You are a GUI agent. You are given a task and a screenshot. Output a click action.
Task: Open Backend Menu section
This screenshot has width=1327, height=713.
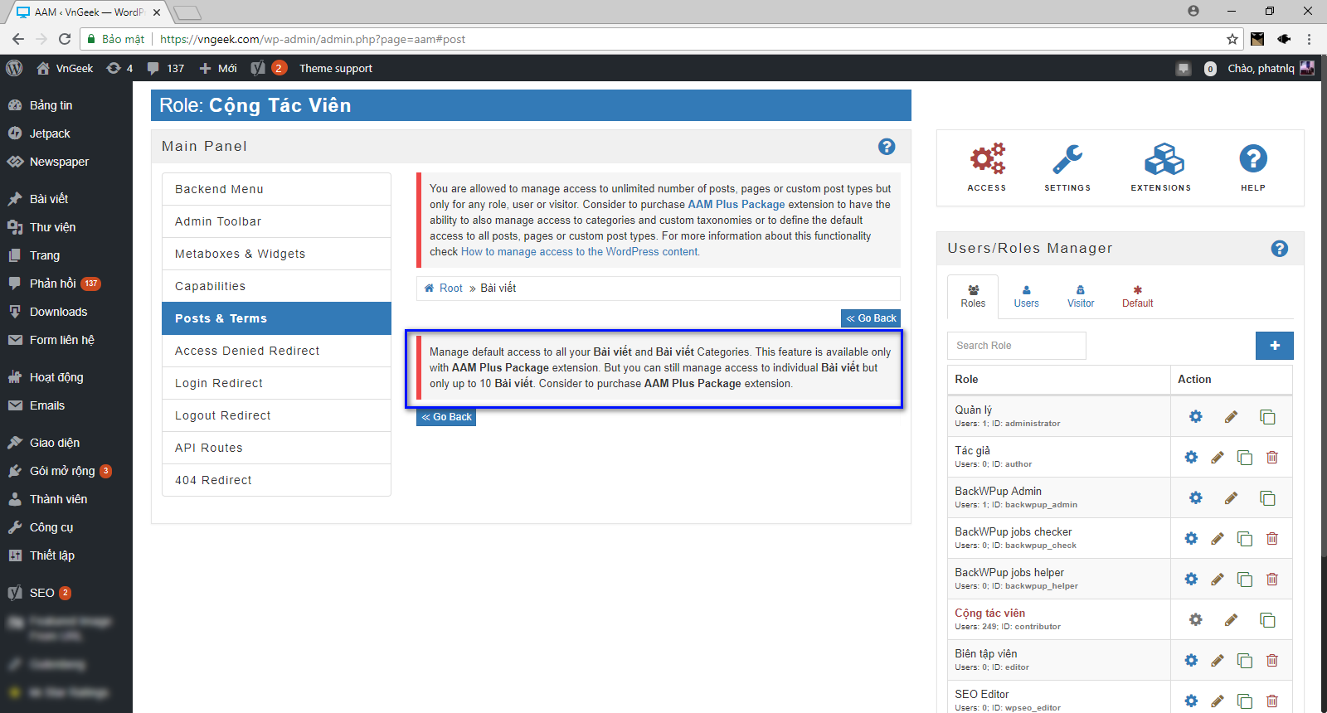click(x=276, y=189)
